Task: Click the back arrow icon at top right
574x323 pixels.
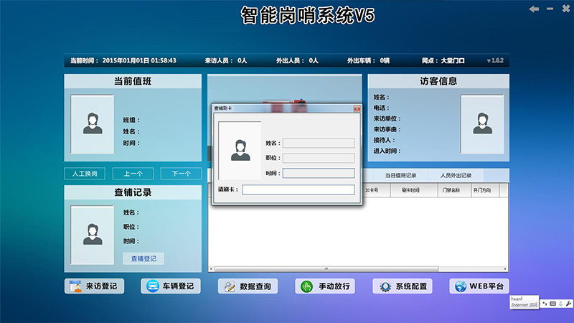Action: 533,9
